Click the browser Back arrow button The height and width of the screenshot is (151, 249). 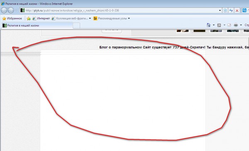(4, 10)
